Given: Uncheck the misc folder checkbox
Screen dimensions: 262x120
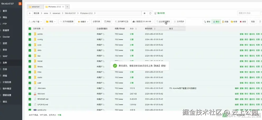Looking at the screenshot, I should (30, 72).
